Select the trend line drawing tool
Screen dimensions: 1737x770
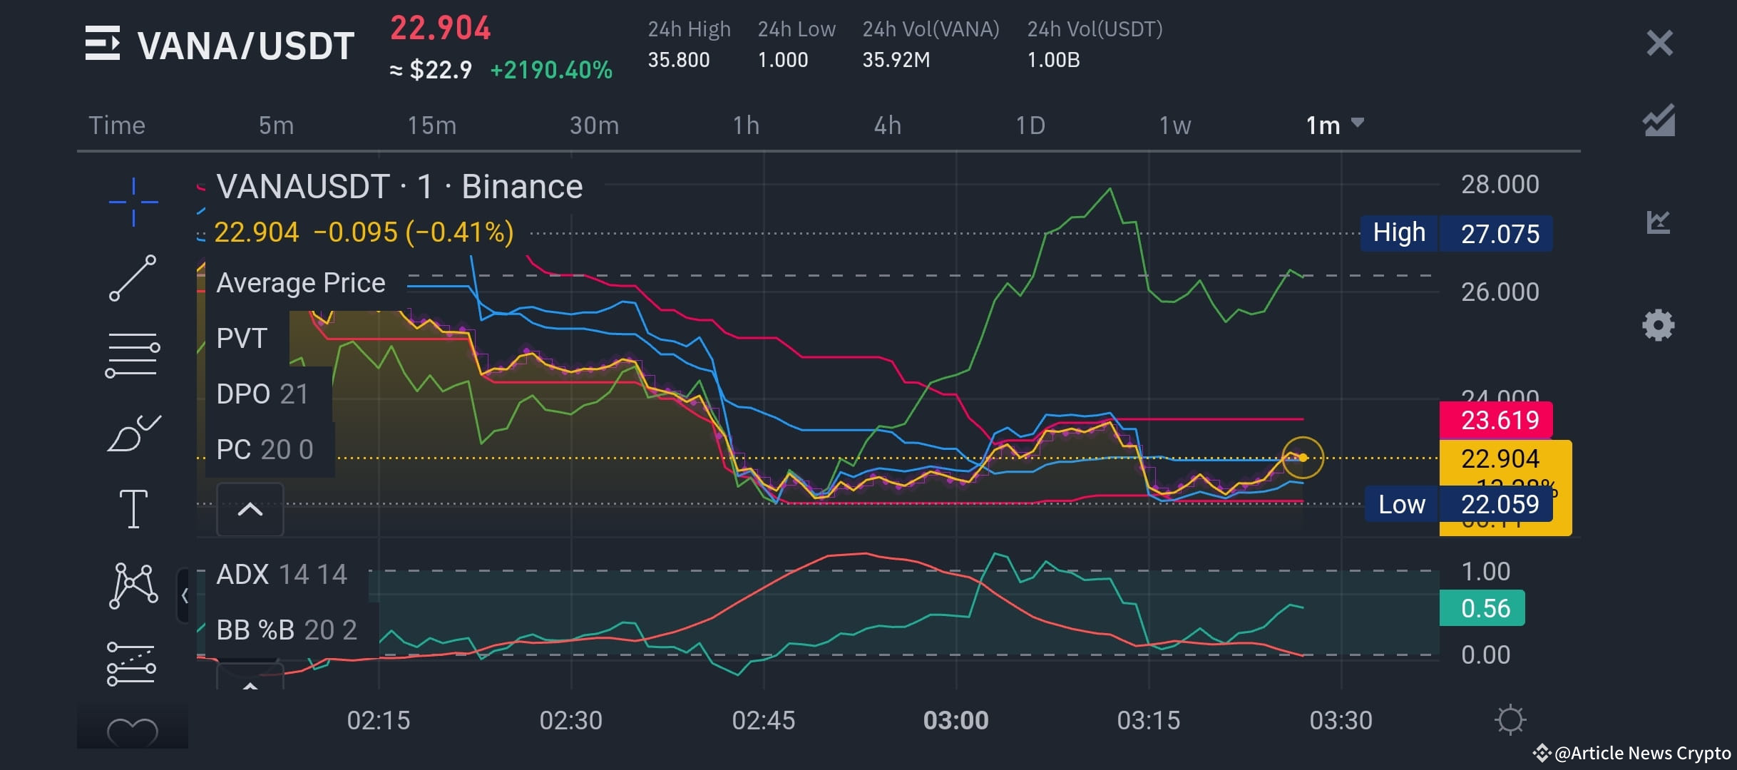click(x=132, y=278)
